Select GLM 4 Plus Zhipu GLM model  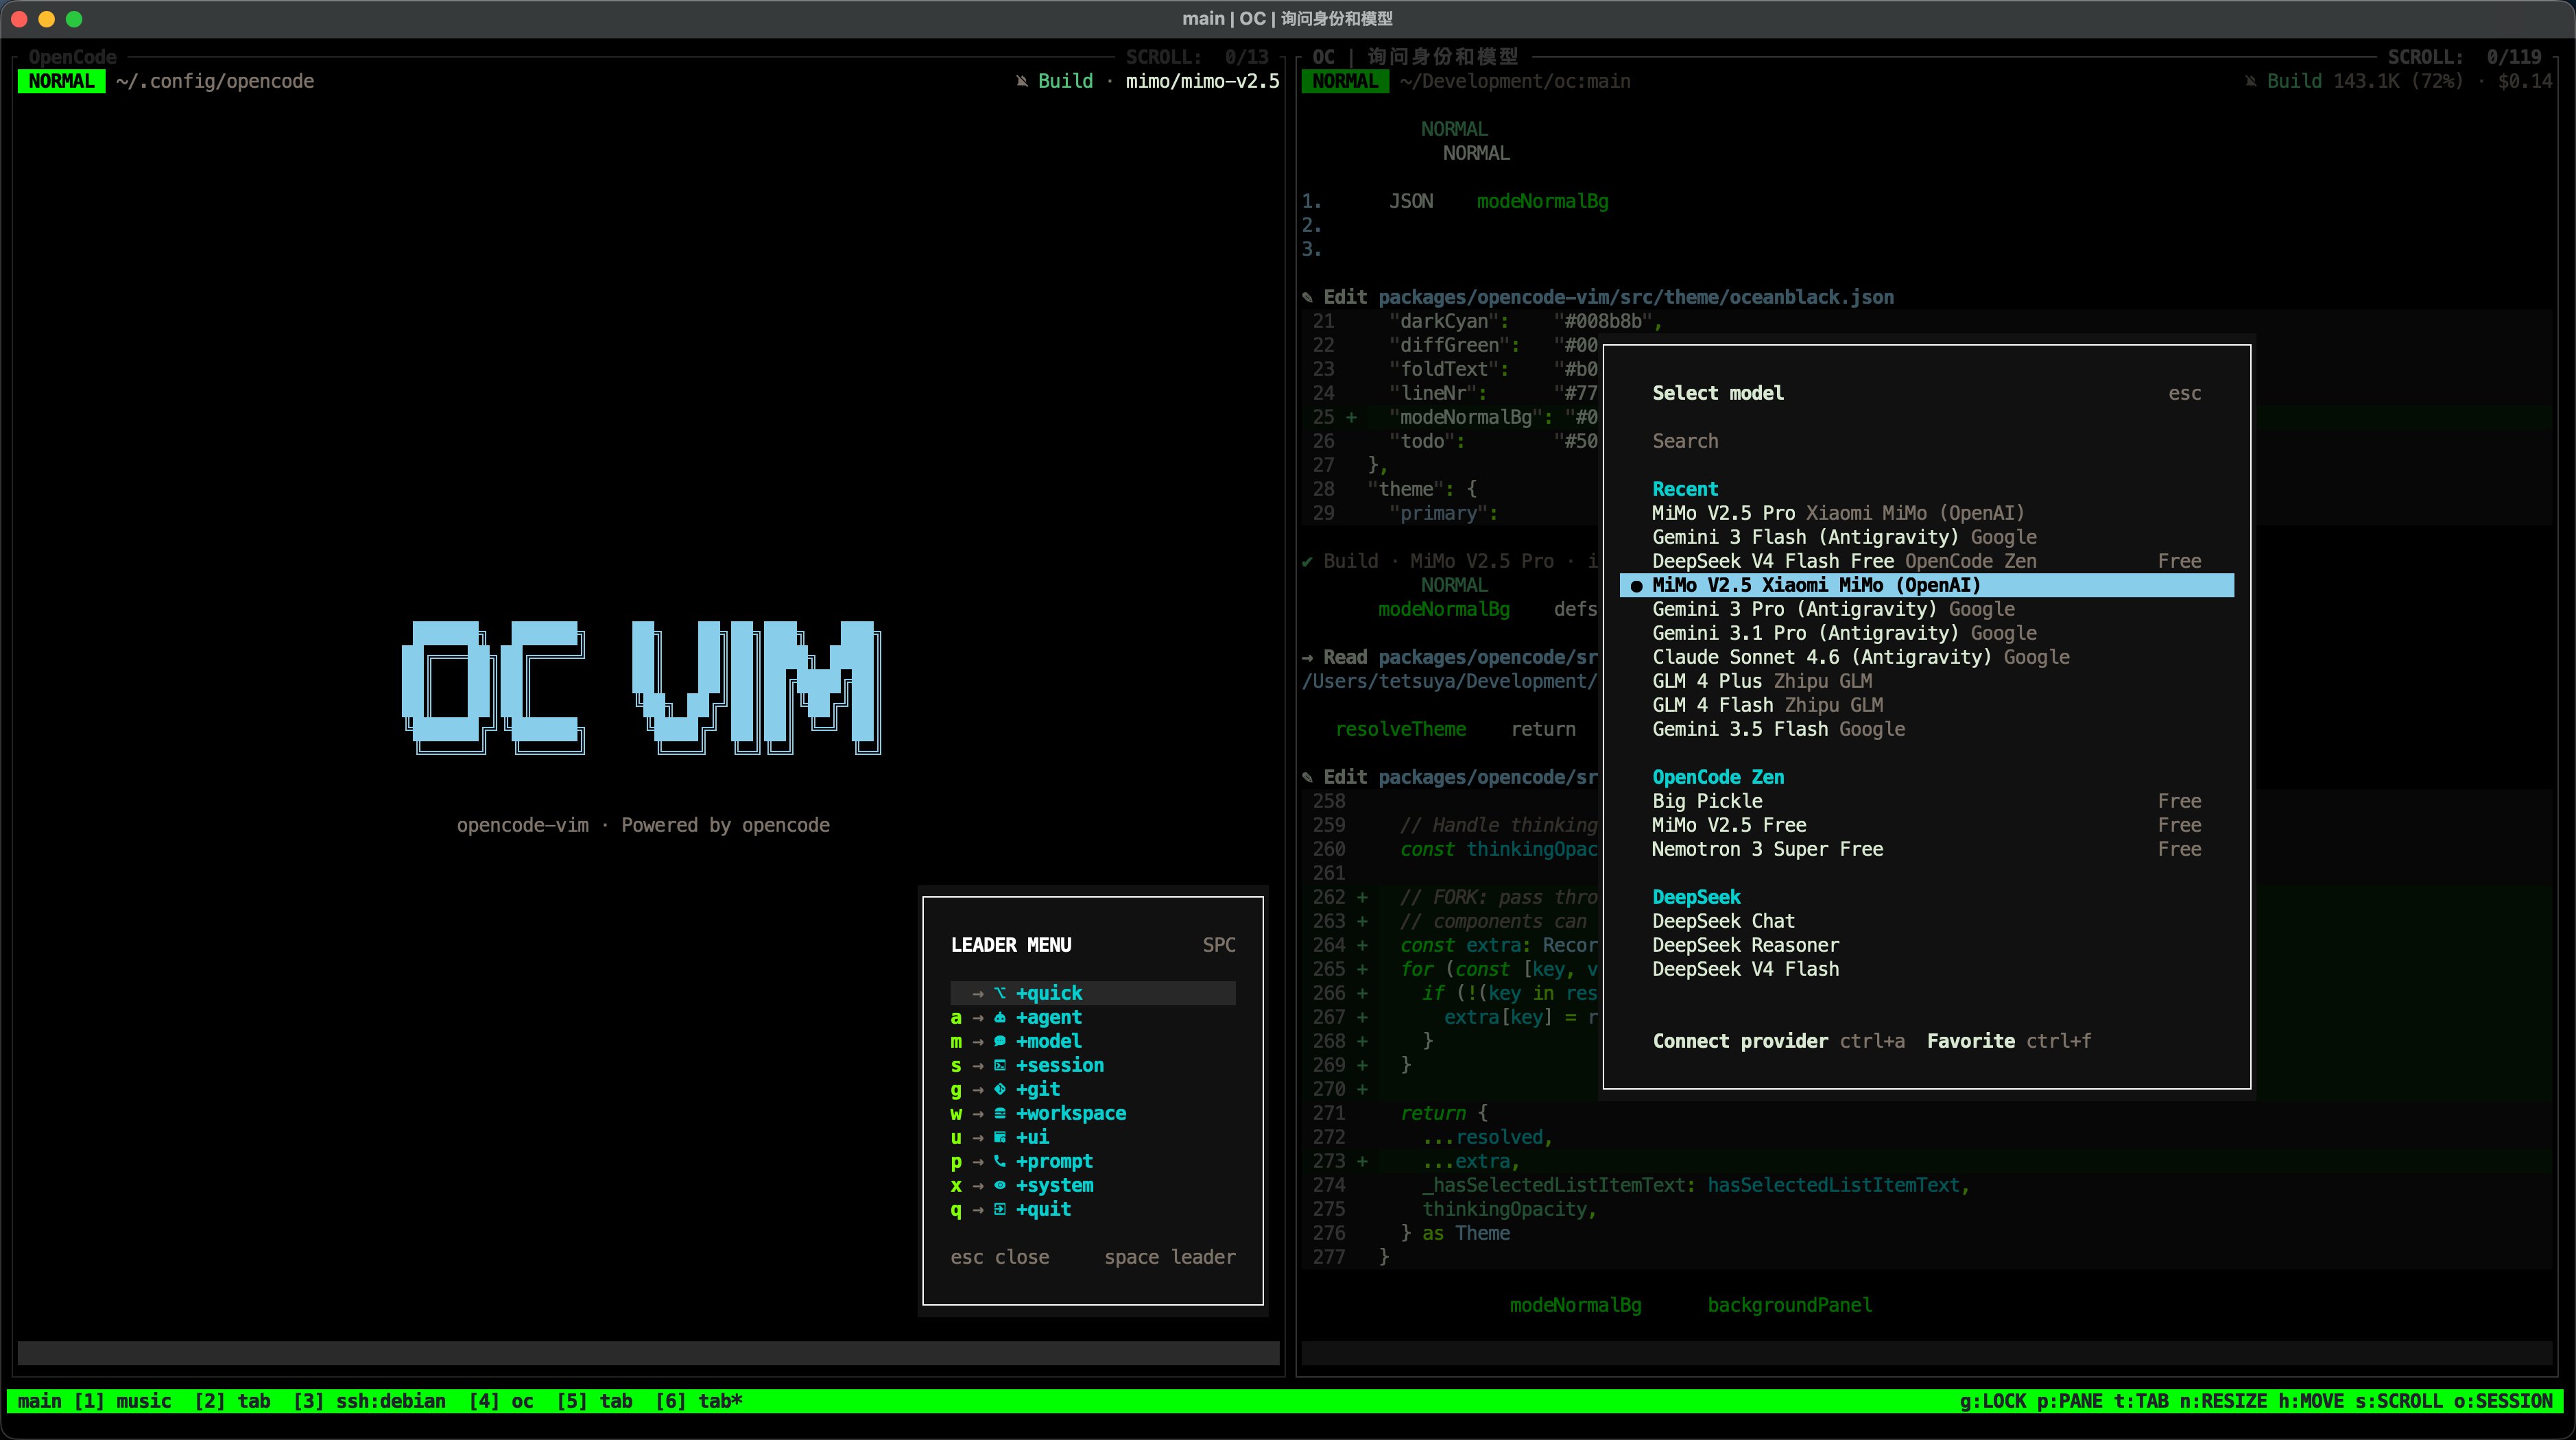(1926, 681)
